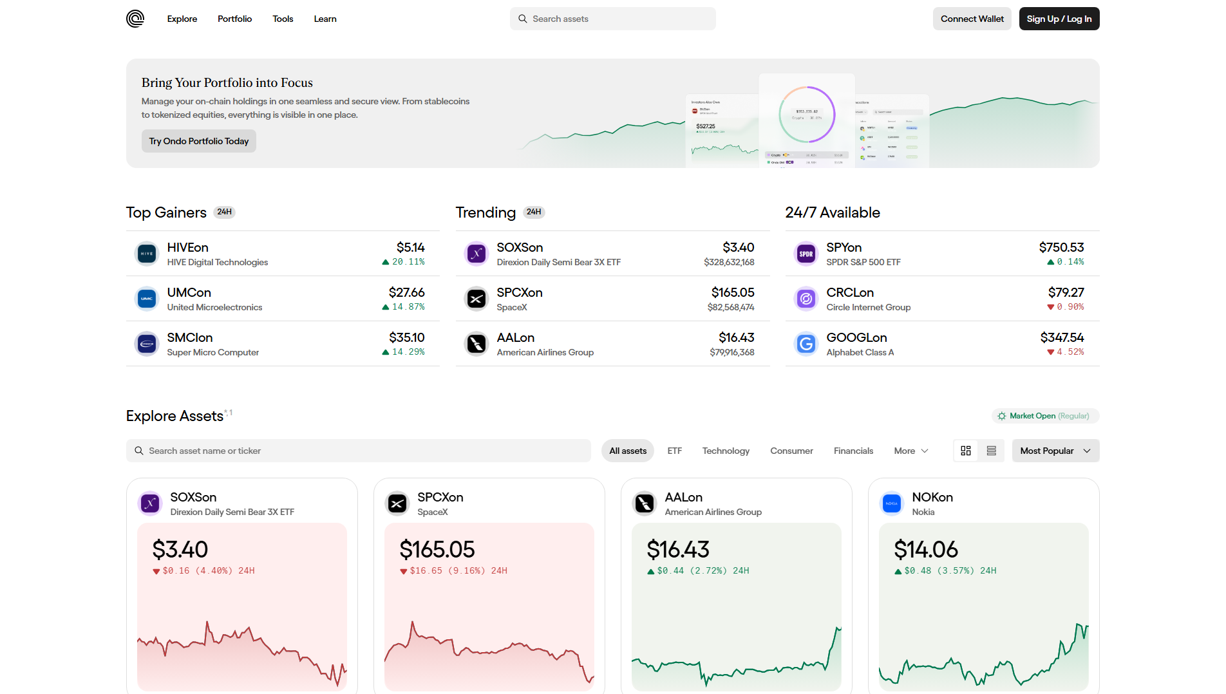Click the SOXSon icon in Trending list
This screenshot has height=694, width=1226.
[476, 254]
